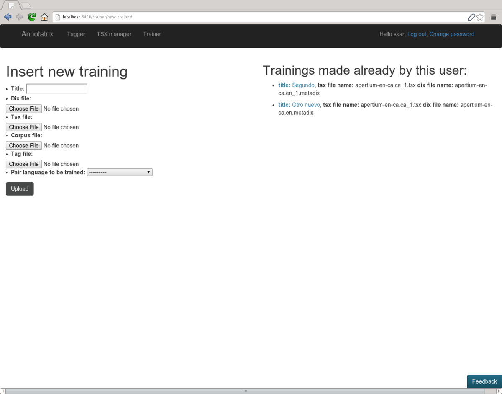Click the Annotatrix brand link
Viewport: 502px width, 394px height.
pyautogui.click(x=37, y=34)
